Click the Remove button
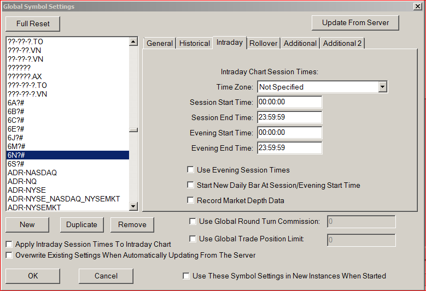 pyautogui.click(x=132, y=225)
